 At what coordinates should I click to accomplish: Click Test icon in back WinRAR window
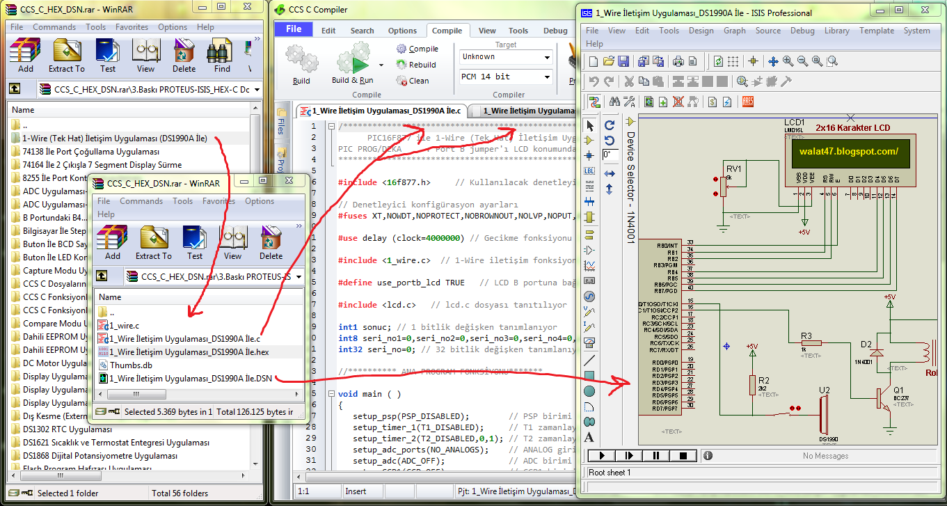pyautogui.click(x=107, y=57)
